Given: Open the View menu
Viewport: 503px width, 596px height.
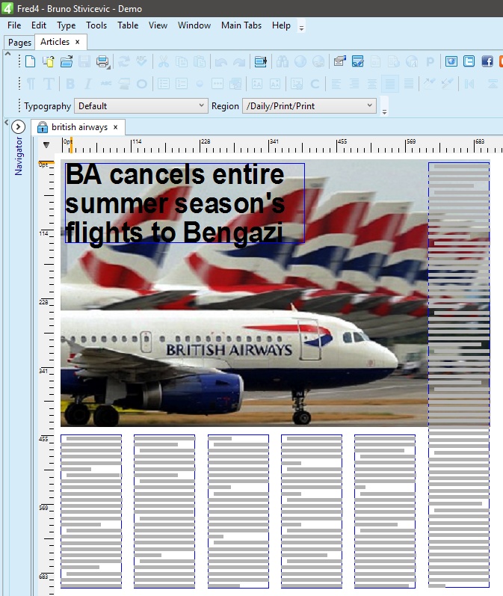Looking at the screenshot, I should point(158,25).
